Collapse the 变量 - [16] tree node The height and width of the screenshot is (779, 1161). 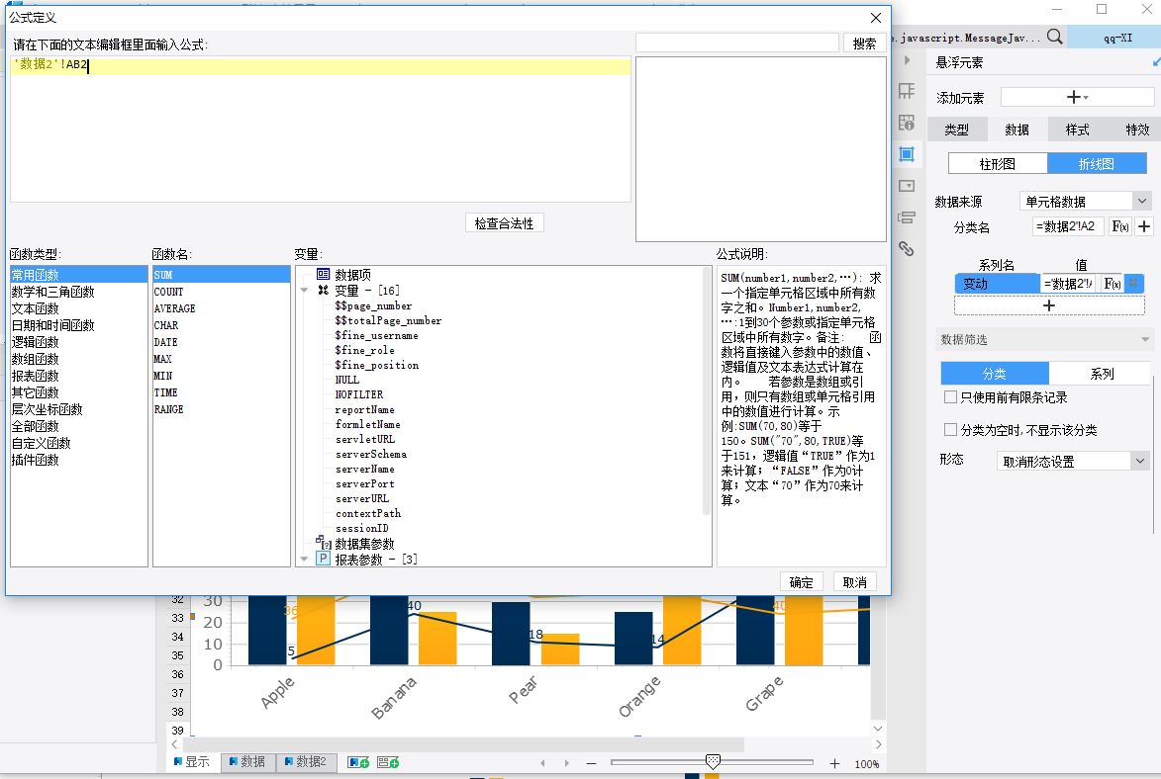pos(304,291)
